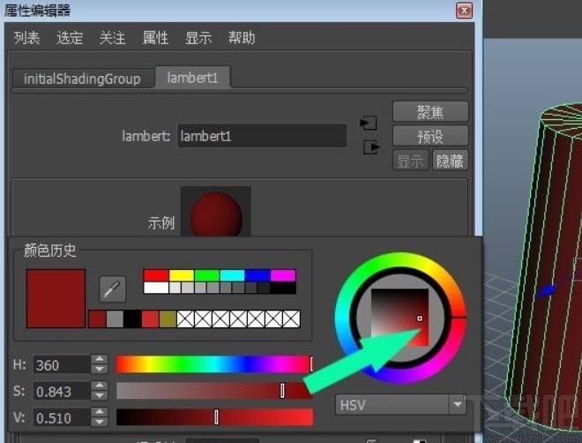This screenshot has height=443, width=582.
Task: Pick the magenta preset palette swatch
Action: coord(283,275)
